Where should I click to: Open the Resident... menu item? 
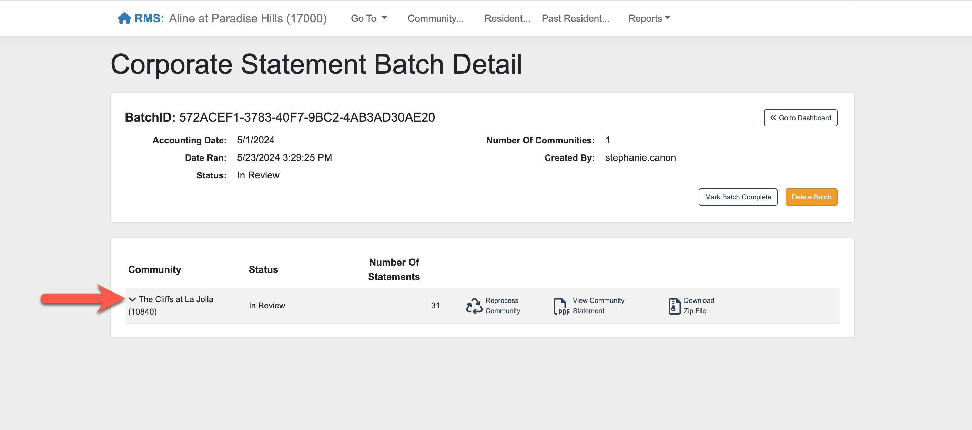507,18
